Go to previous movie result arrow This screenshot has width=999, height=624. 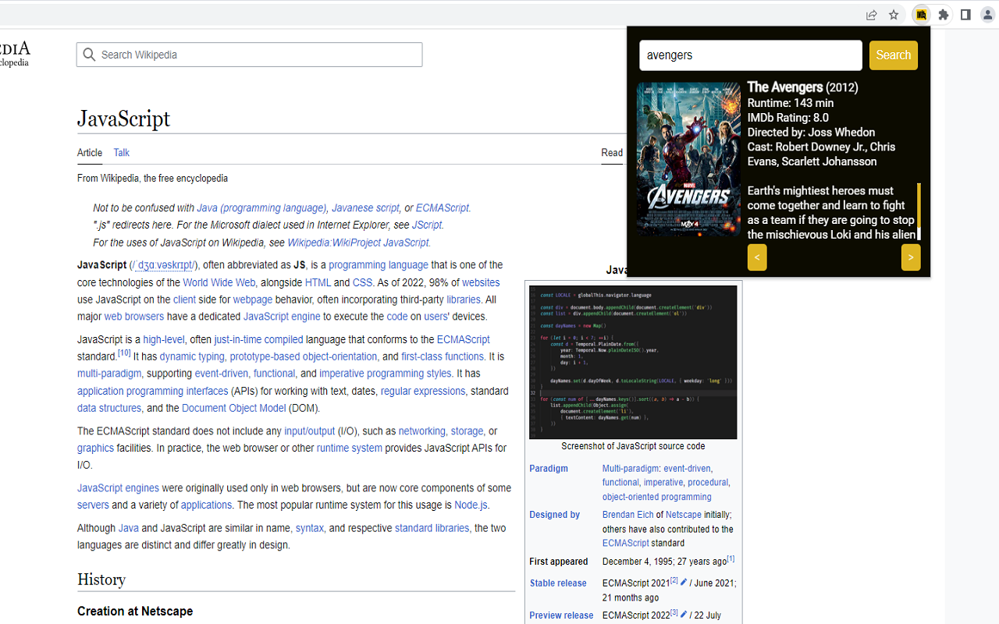(757, 257)
